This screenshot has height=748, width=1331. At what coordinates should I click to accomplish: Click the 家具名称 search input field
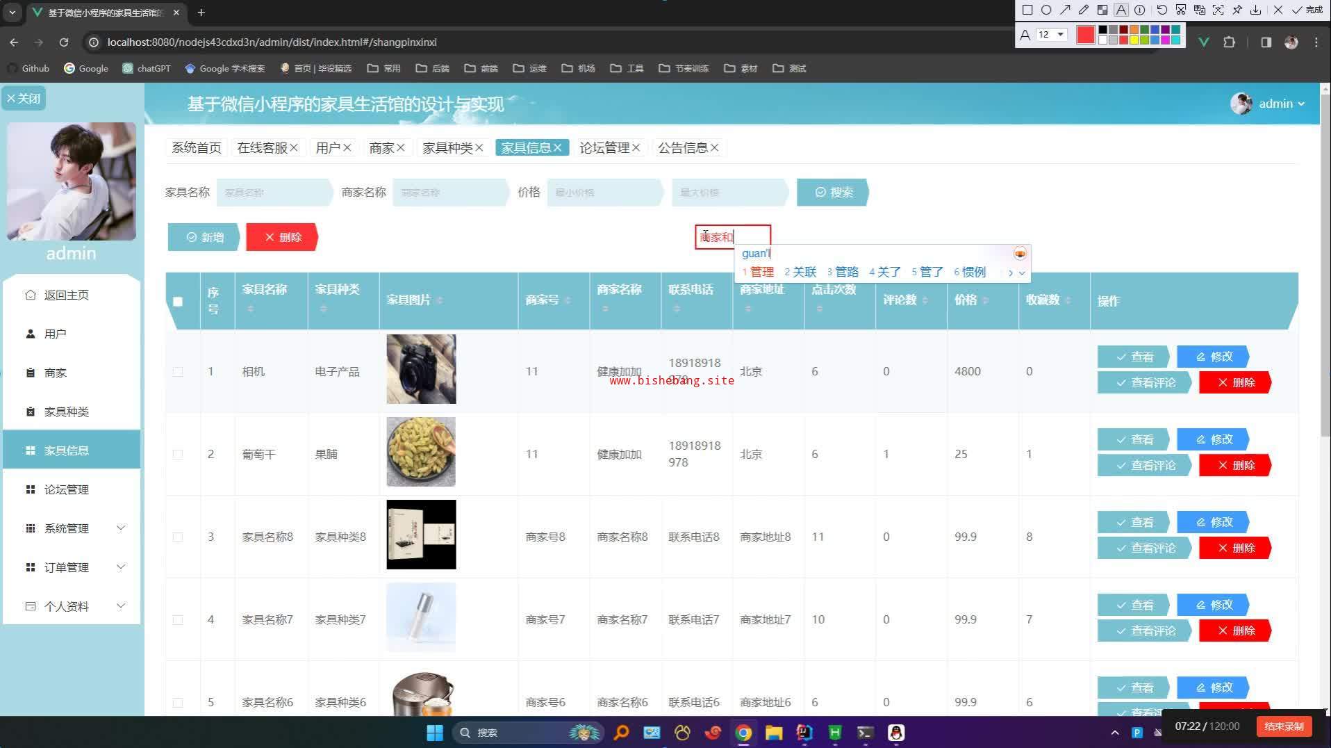pyautogui.click(x=274, y=193)
